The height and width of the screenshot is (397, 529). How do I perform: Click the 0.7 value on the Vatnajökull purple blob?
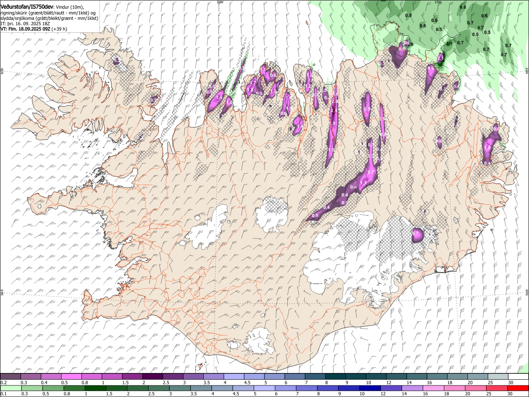click(x=416, y=234)
